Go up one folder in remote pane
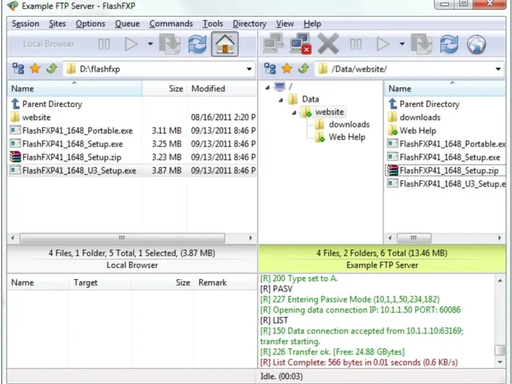Image resolution: width=512 pixels, height=384 pixels. [303, 68]
